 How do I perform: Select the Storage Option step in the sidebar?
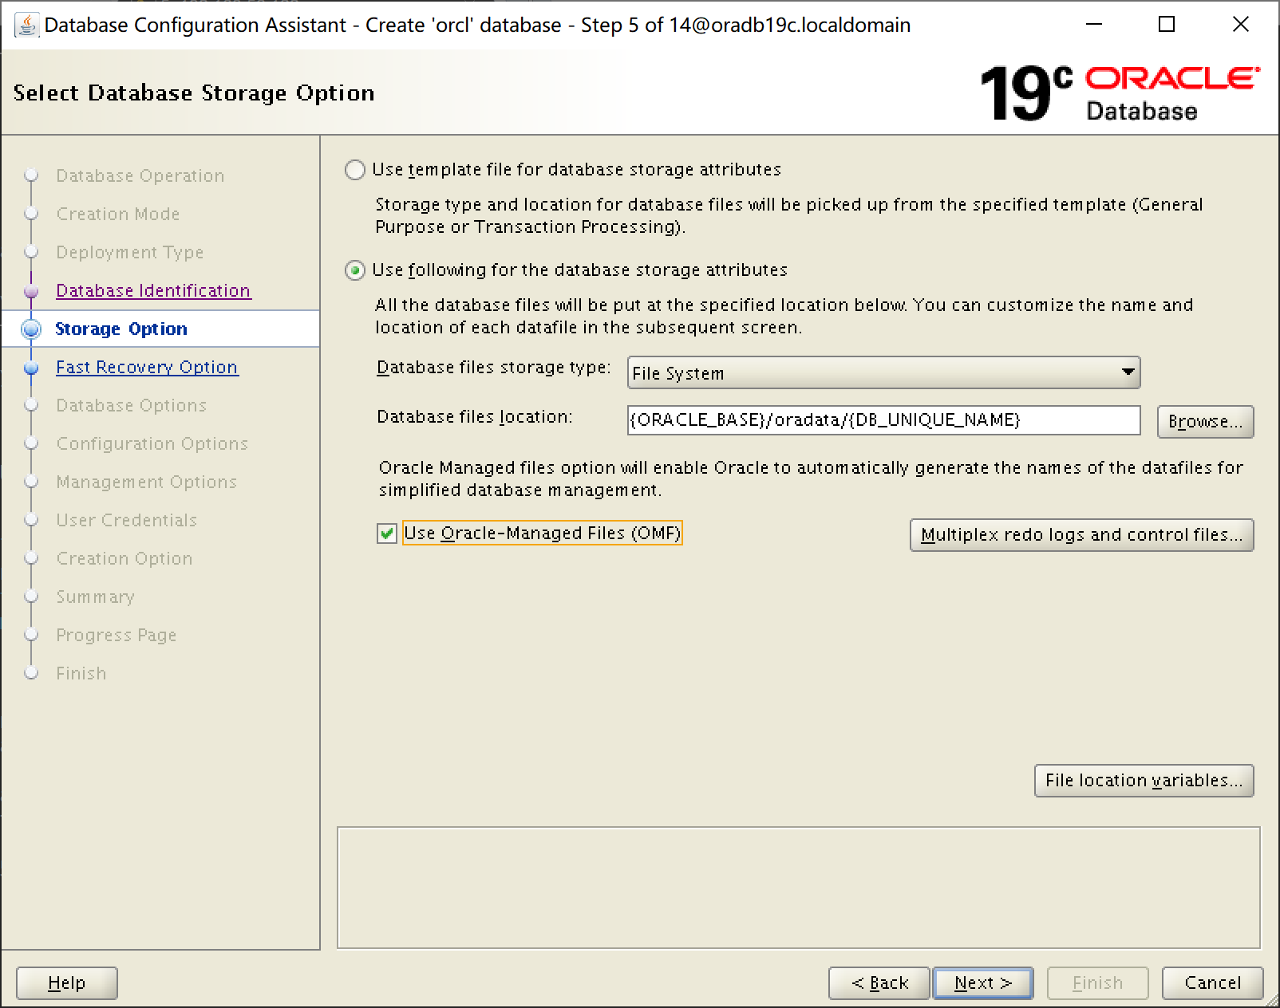point(121,329)
